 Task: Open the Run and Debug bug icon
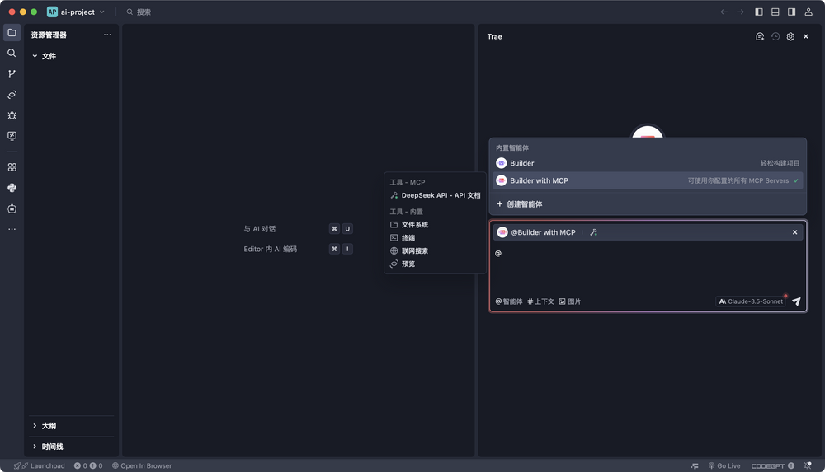[12, 115]
